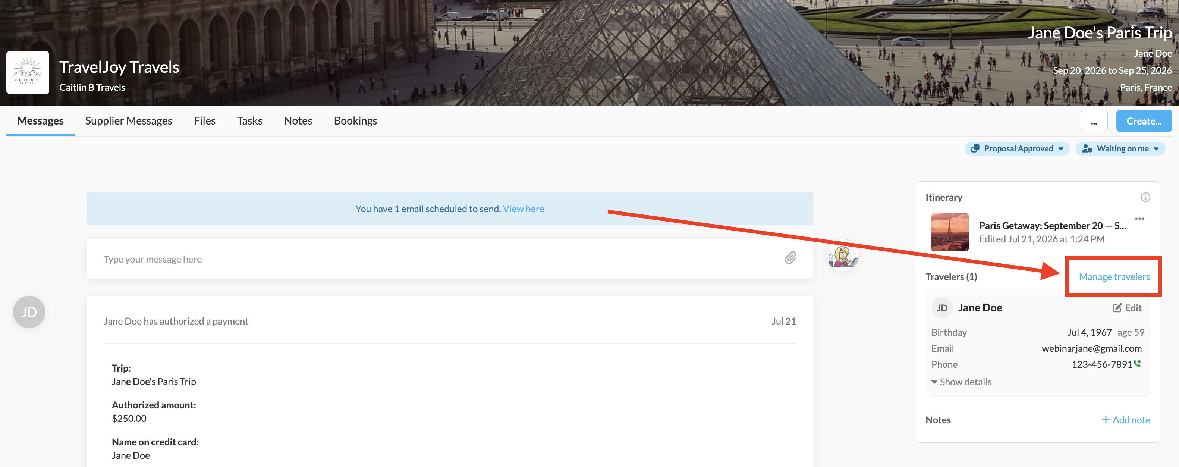Click the Travelers (1) heading
Image resolution: width=1179 pixels, height=467 pixels.
(951, 276)
